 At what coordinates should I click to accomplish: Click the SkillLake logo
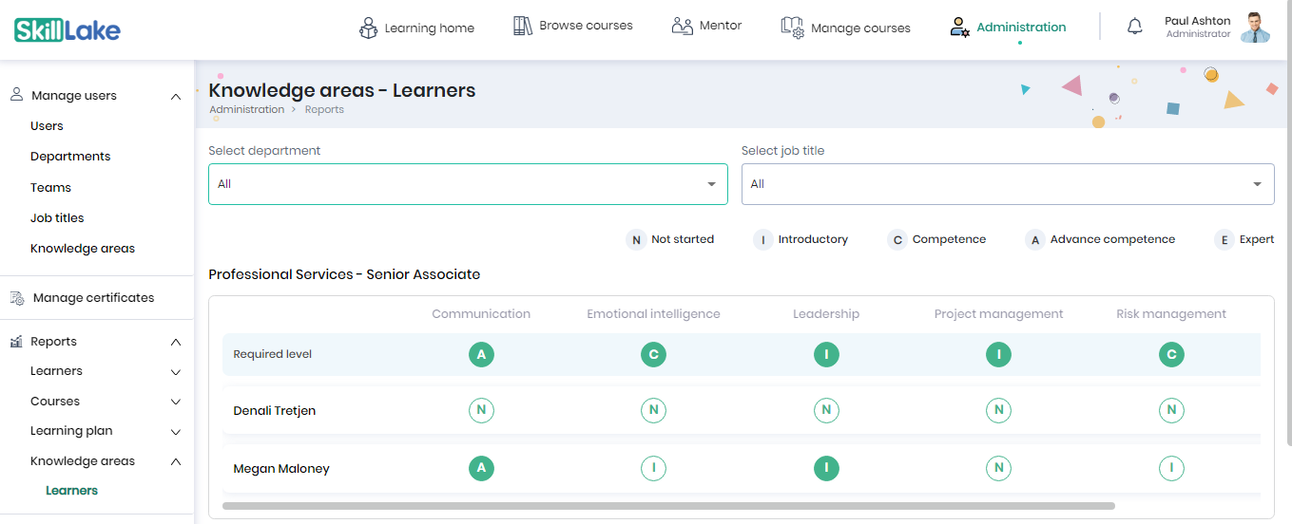click(x=67, y=29)
